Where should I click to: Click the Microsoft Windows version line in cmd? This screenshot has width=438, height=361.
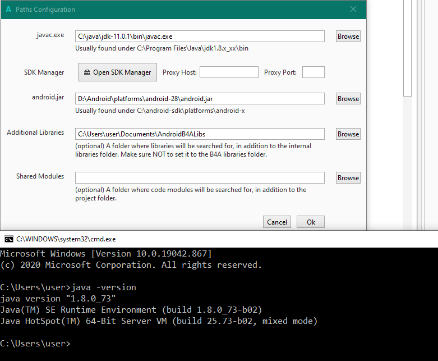(x=106, y=254)
